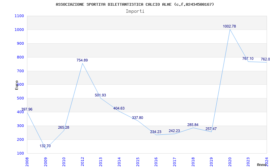Click the 285.84 data label
Viewport: 270px width, 168px height.
pyautogui.click(x=193, y=125)
